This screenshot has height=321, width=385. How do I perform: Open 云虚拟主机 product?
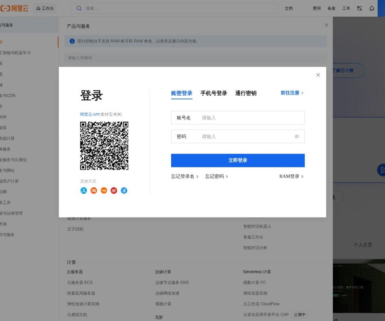coord(77,315)
